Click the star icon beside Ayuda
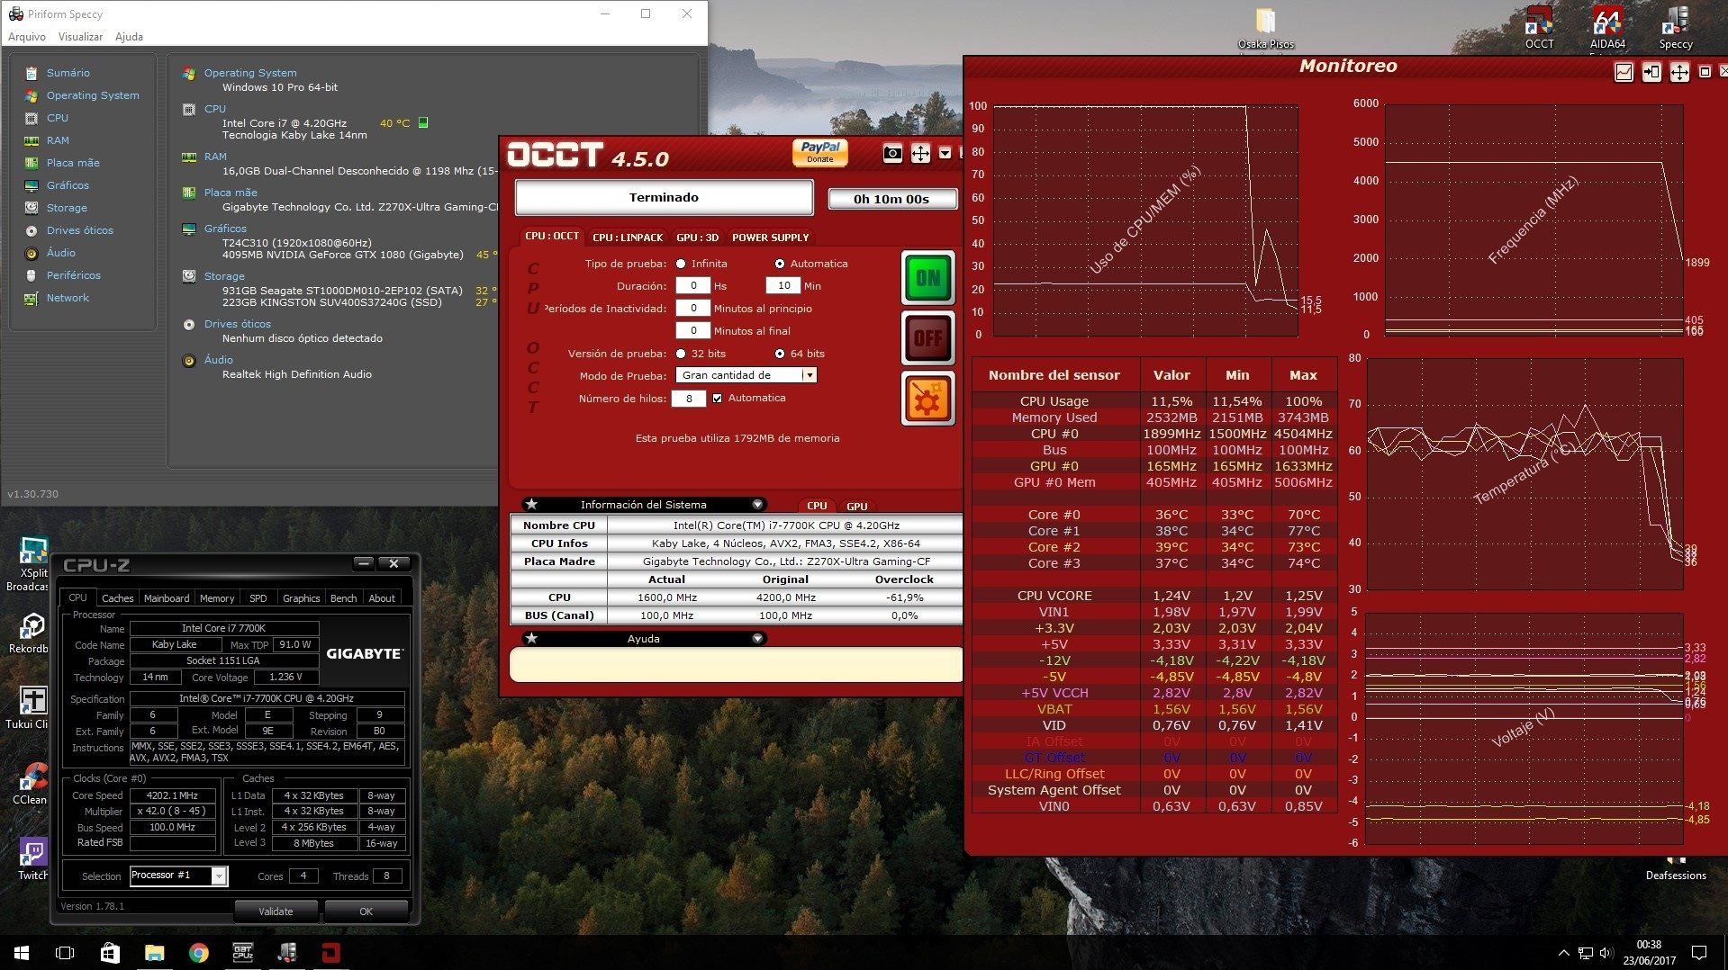The image size is (1728, 970). (x=532, y=638)
